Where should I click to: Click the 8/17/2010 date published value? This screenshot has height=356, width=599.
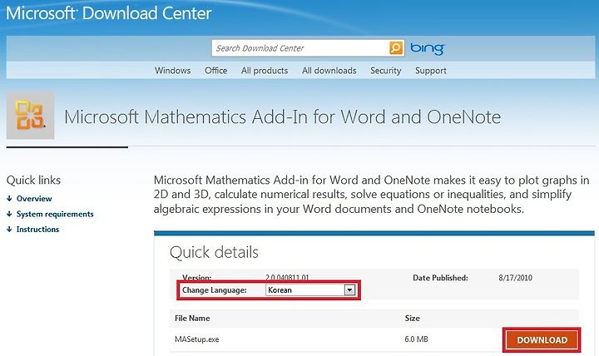click(515, 278)
